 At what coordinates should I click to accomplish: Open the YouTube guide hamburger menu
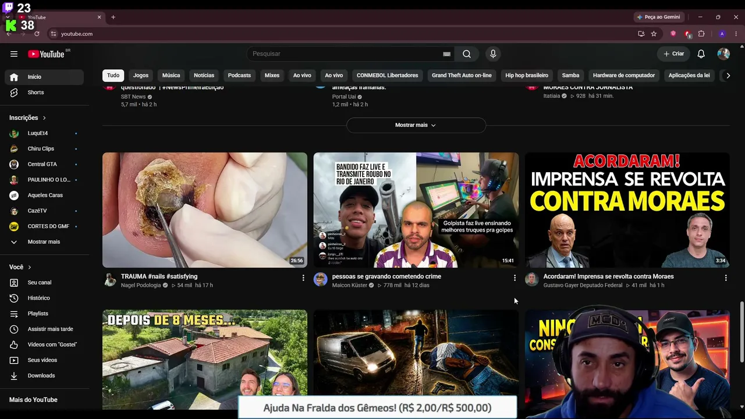click(14, 54)
